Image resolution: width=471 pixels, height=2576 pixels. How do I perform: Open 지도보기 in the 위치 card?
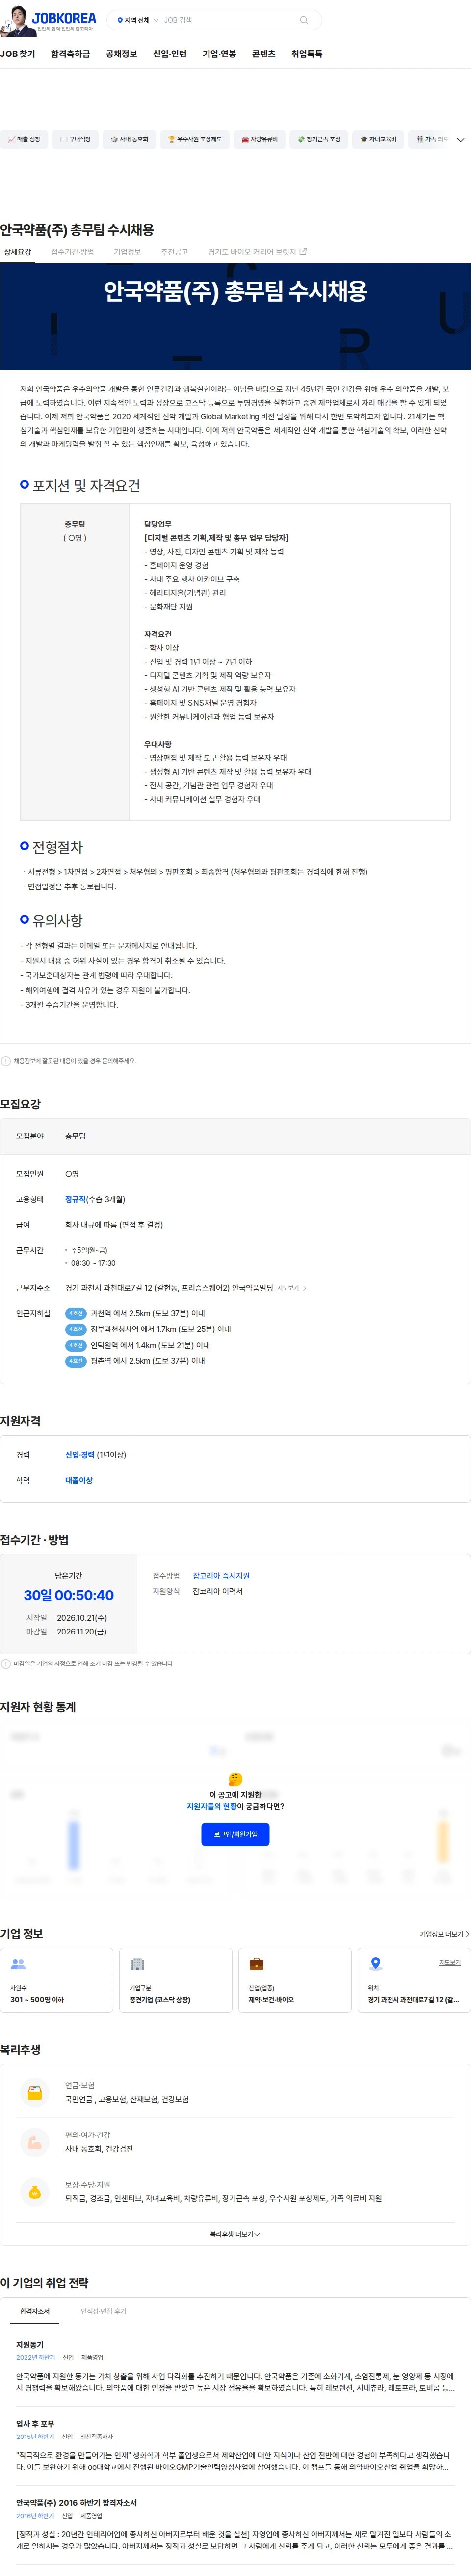click(x=449, y=1962)
